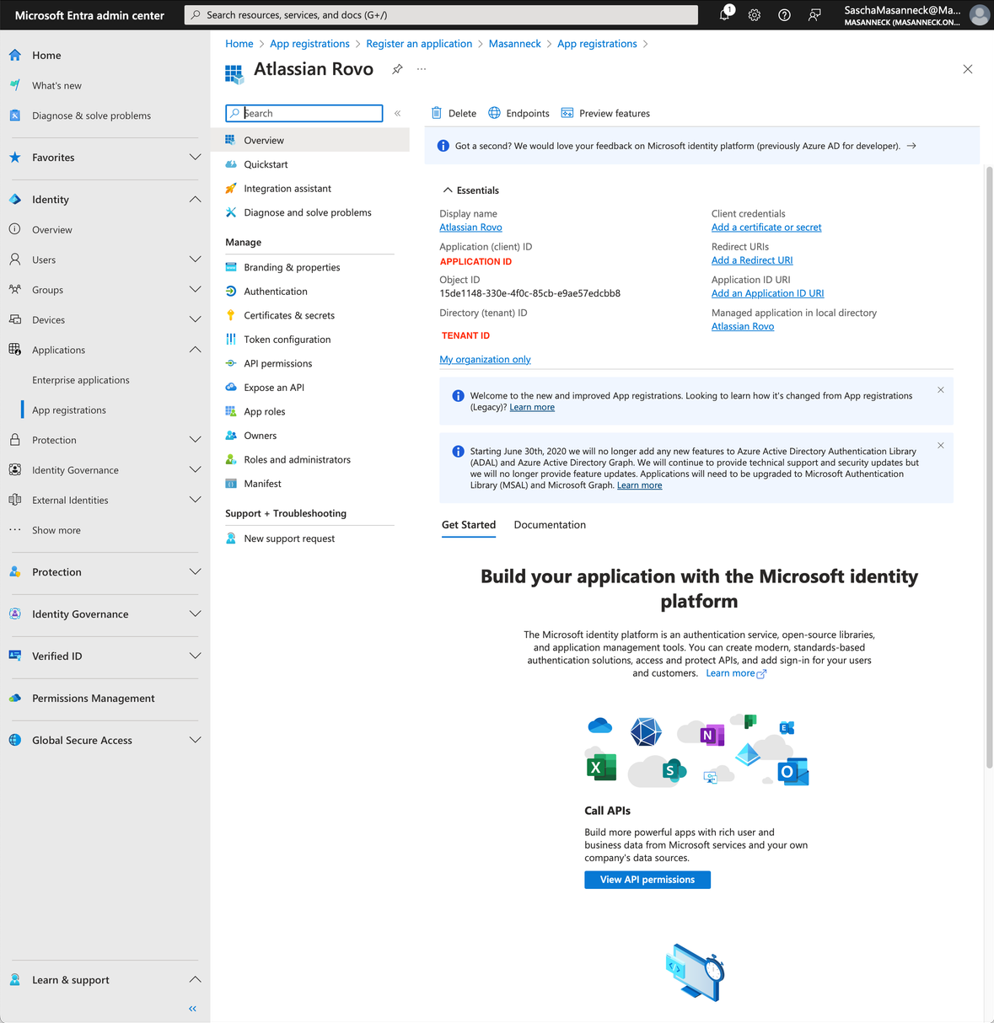Click the help question mark icon
The image size is (994, 1023).
(784, 15)
